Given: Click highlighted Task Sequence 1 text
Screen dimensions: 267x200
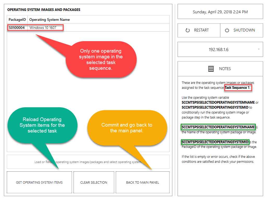Looking at the screenshot, I should tap(237, 88).
